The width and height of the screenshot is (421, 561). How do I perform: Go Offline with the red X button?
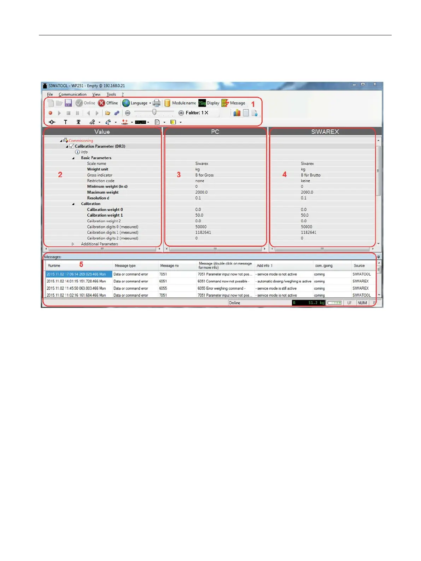[x=108, y=103]
